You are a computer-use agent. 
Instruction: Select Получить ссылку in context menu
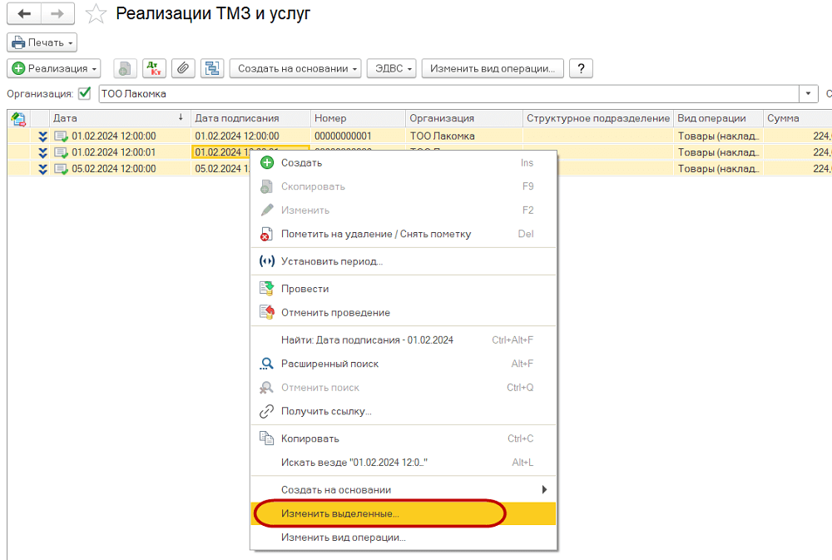pyautogui.click(x=404, y=411)
